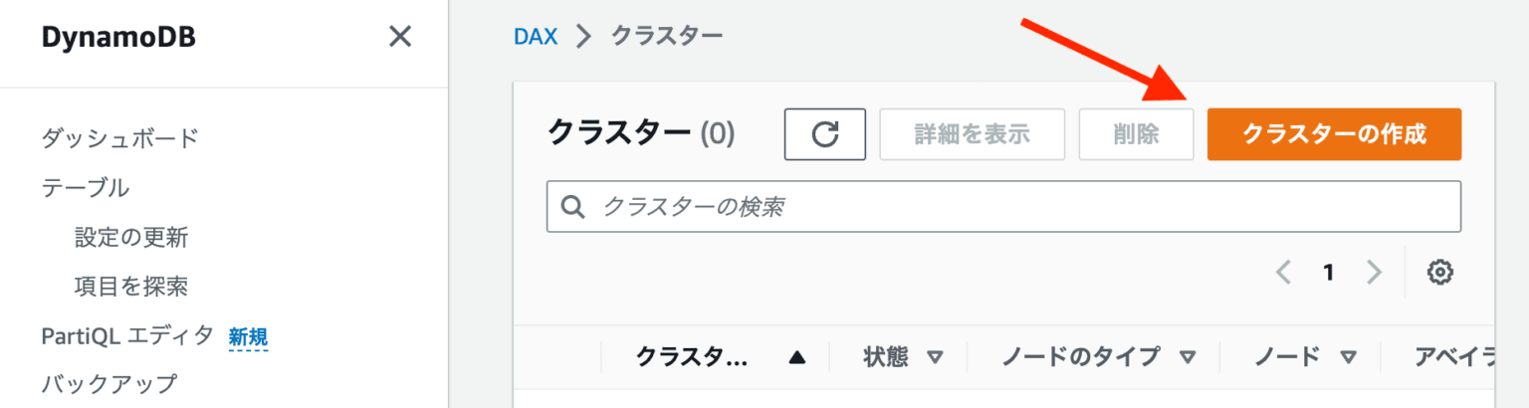Click the refresh clusters icon button

[824, 134]
